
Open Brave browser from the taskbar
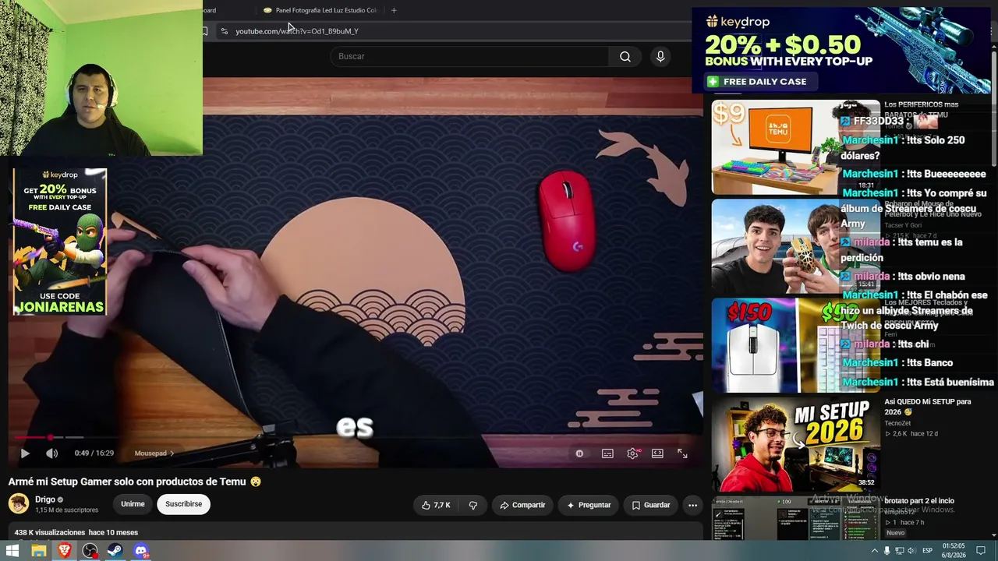coord(64,551)
